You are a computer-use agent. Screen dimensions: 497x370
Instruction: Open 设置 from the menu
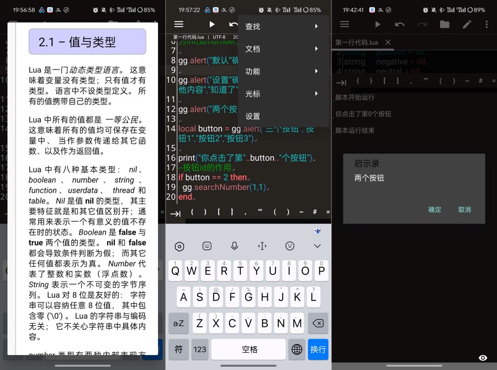tap(252, 116)
